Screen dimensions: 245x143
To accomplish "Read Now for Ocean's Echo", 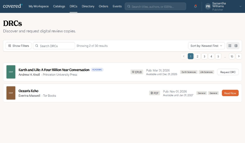I will [230, 93].
